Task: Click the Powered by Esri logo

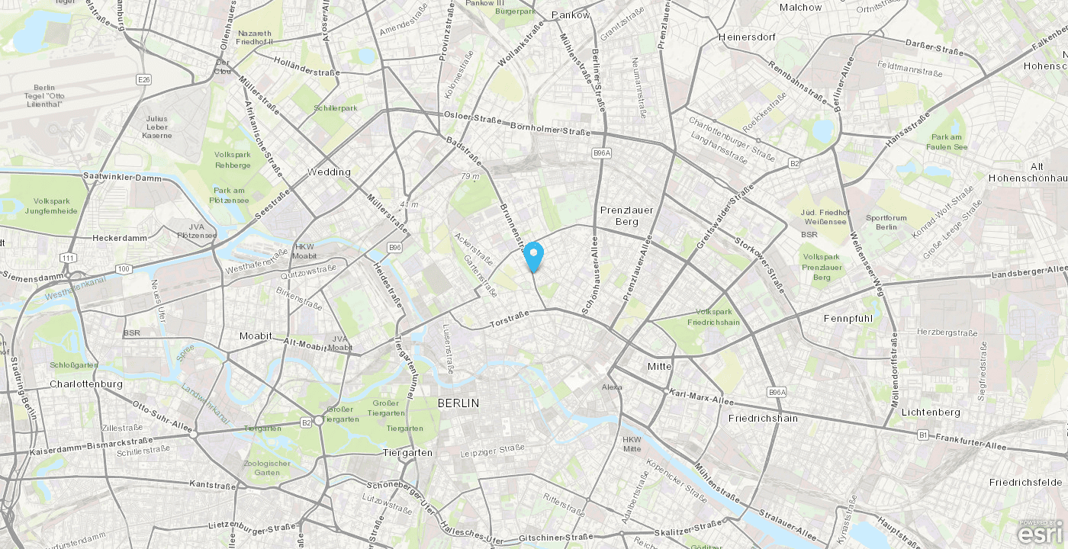Action: point(1040,533)
